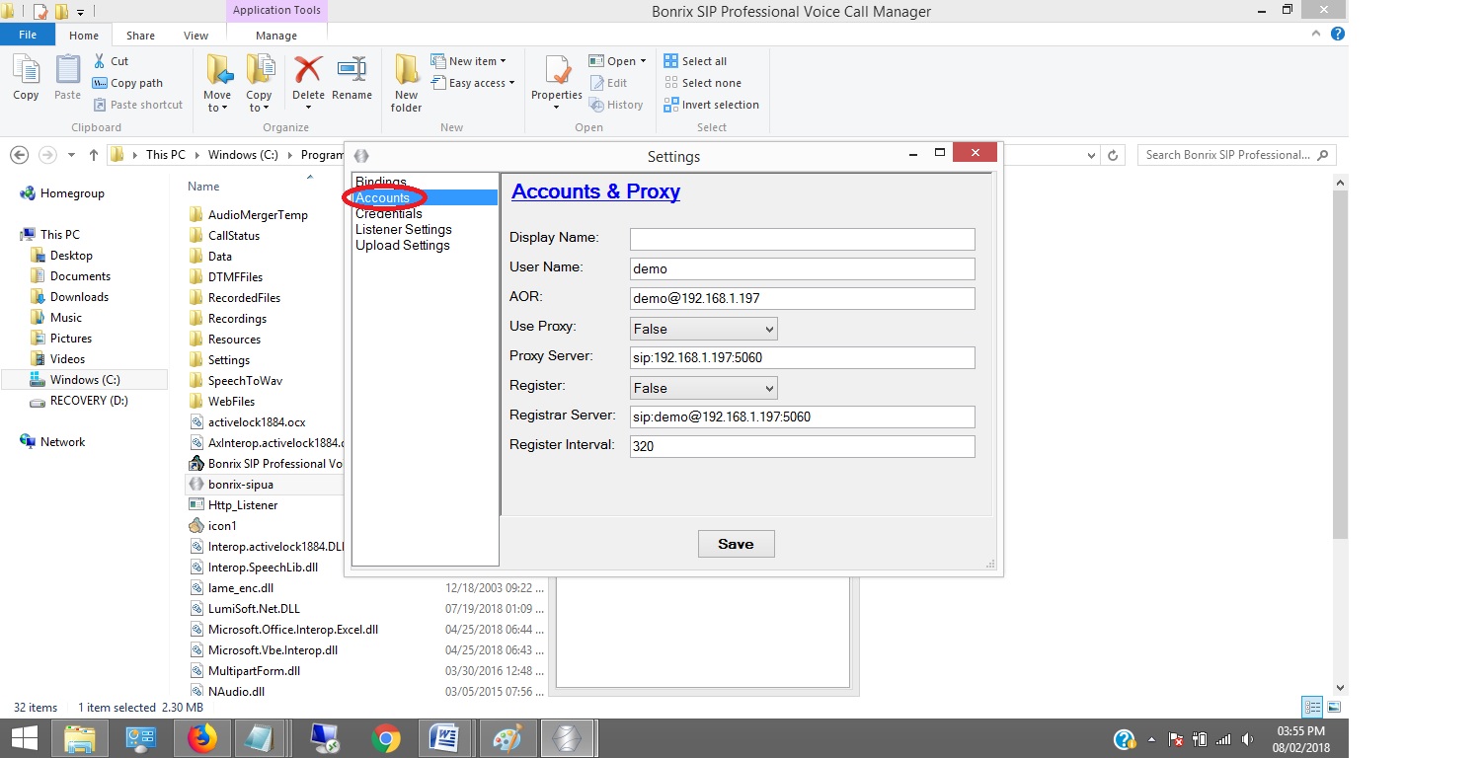Open Paint from the taskbar

506,738
